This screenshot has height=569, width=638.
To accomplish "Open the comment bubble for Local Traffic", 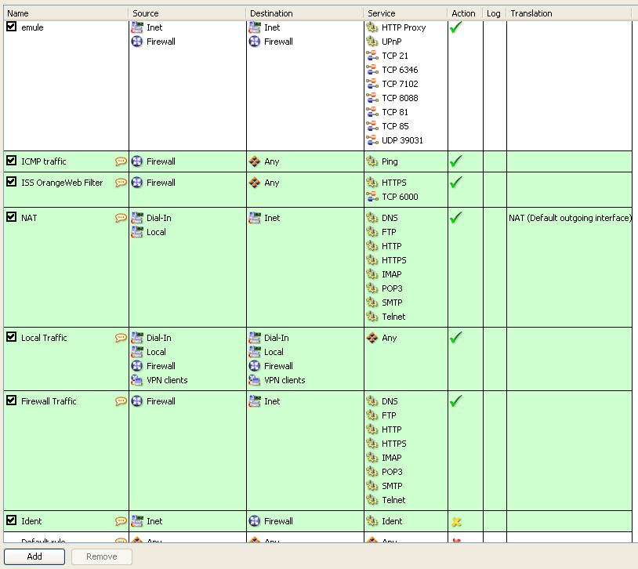I will [x=121, y=338].
